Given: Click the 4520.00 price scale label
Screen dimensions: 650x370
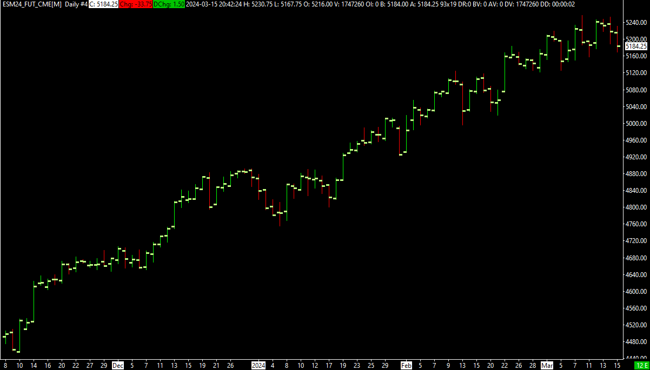Looking at the screenshot, I should pos(636,325).
